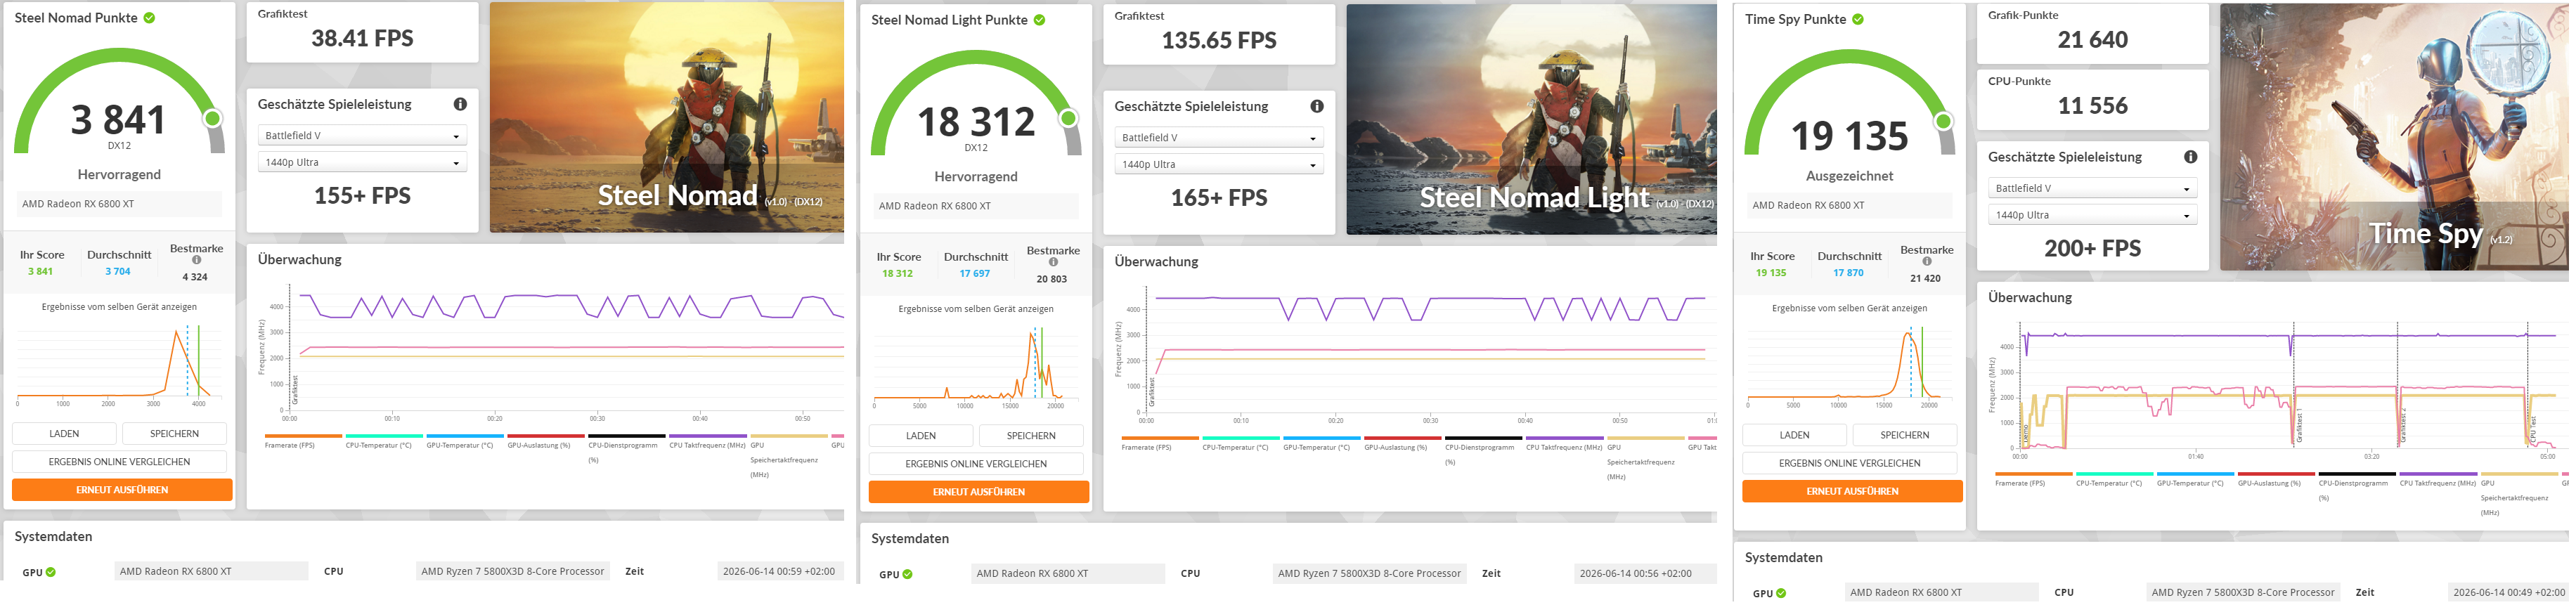Click 'Ergebnisse vom selben Gerät anzeigen' in Steel Nomad panel

coord(119,307)
